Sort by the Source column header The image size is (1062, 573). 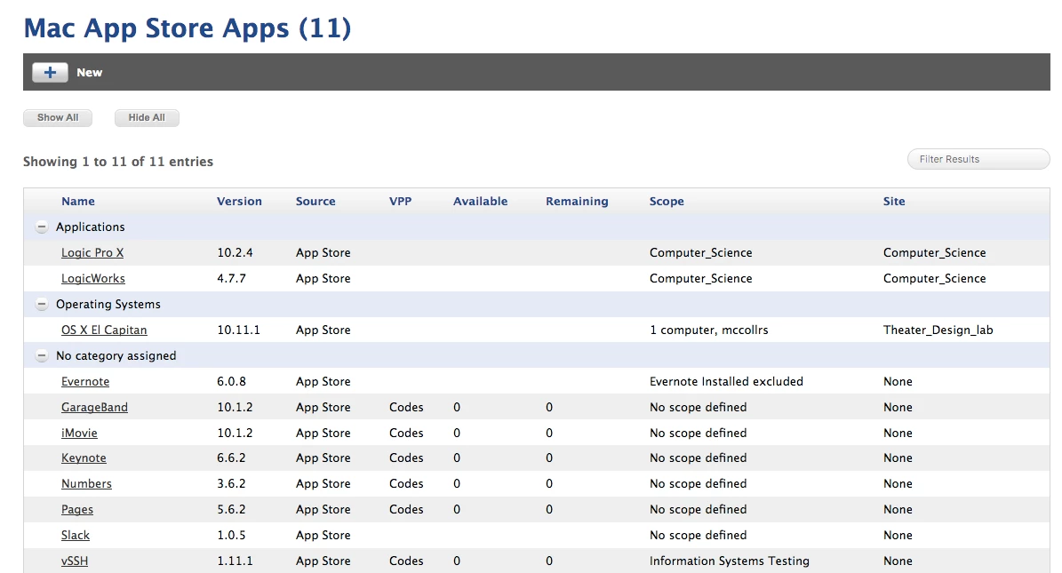tap(315, 201)
